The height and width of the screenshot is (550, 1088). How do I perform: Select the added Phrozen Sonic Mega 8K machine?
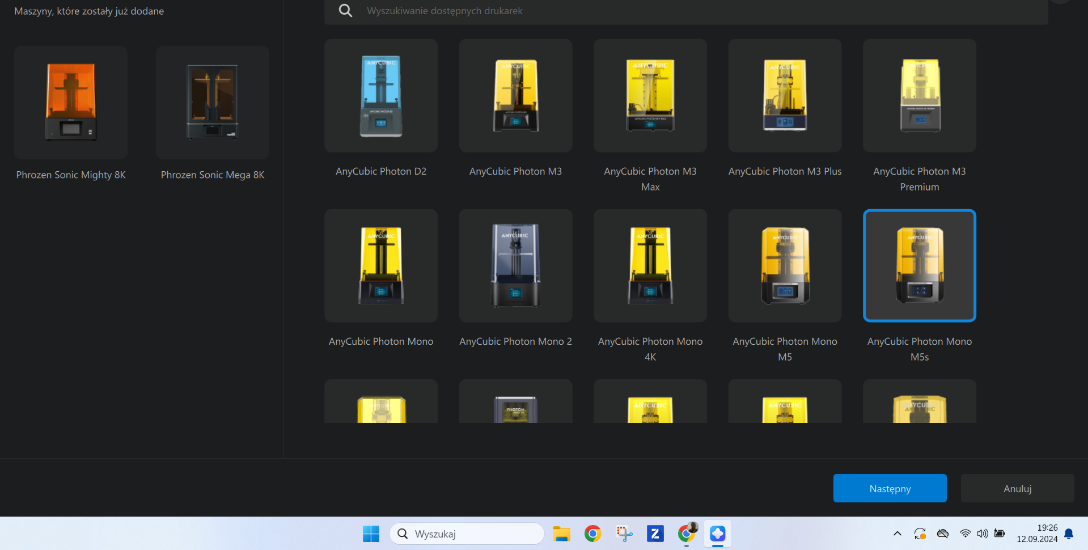213,103
